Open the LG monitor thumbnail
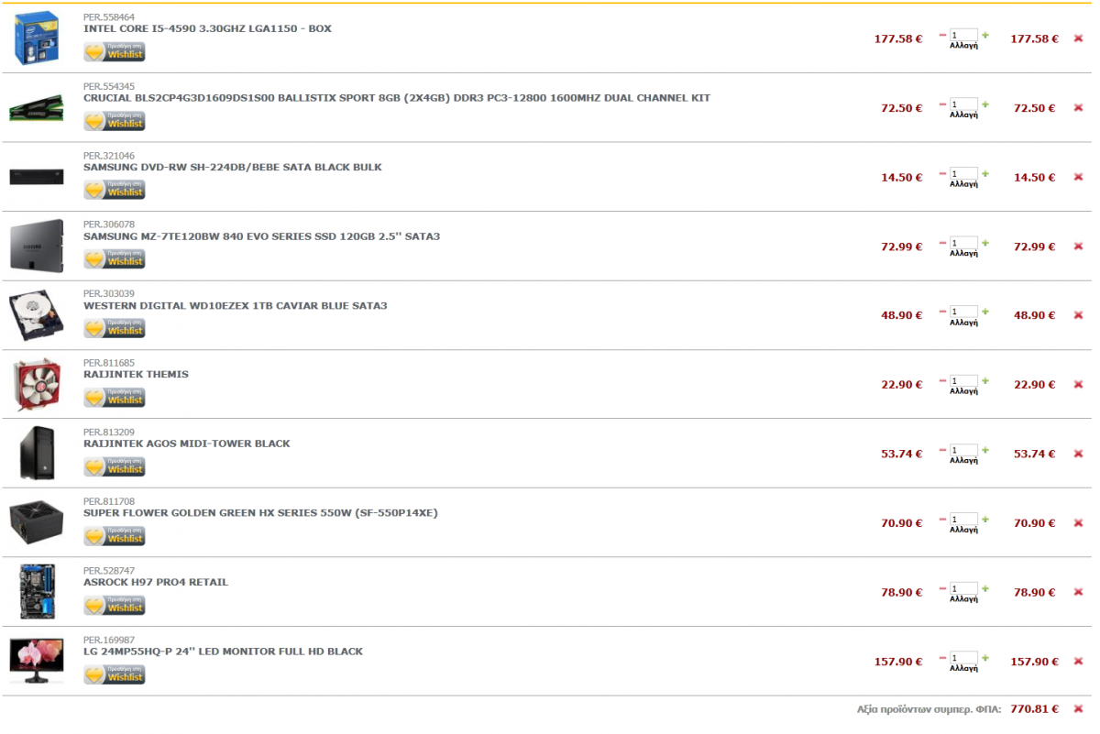 (x=37, y=661)
